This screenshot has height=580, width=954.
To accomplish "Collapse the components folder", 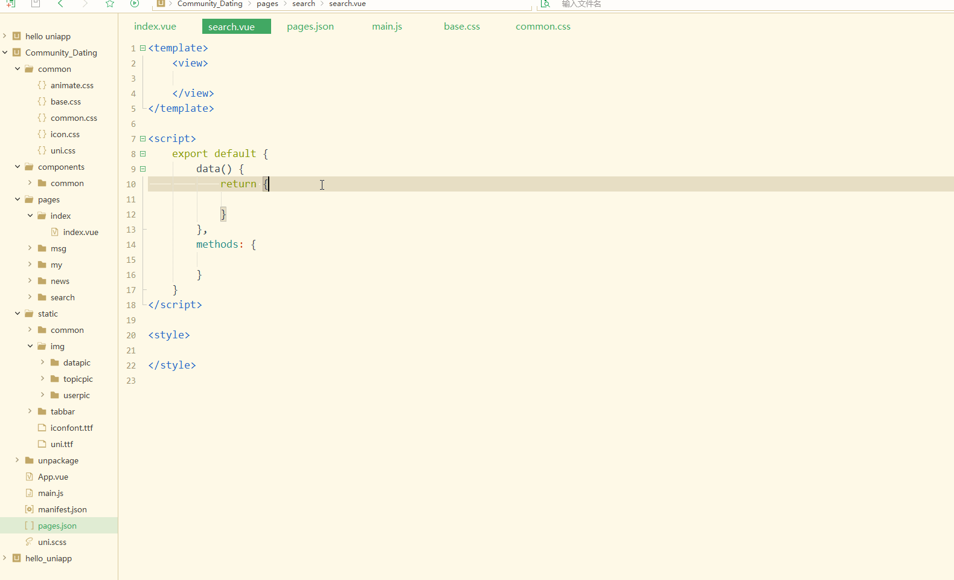I will coord(18,167).
